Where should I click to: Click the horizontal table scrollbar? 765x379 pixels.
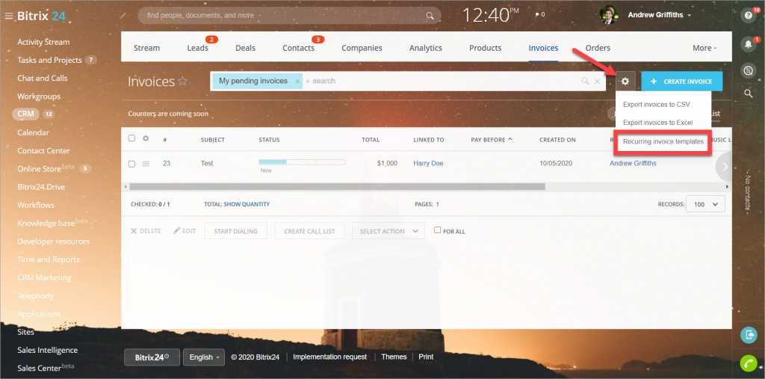tap(337, 187)
